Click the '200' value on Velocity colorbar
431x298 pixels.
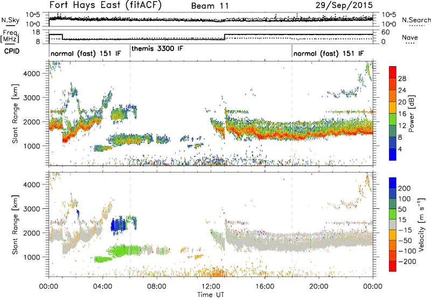pyautogui.click(x=405, y=188)
